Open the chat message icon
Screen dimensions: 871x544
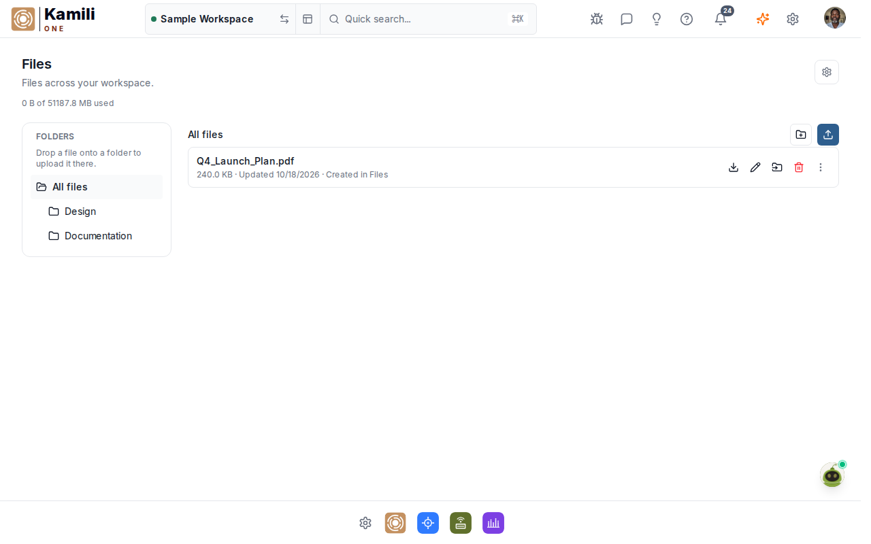pyautogui.click(x=627, y=19)
